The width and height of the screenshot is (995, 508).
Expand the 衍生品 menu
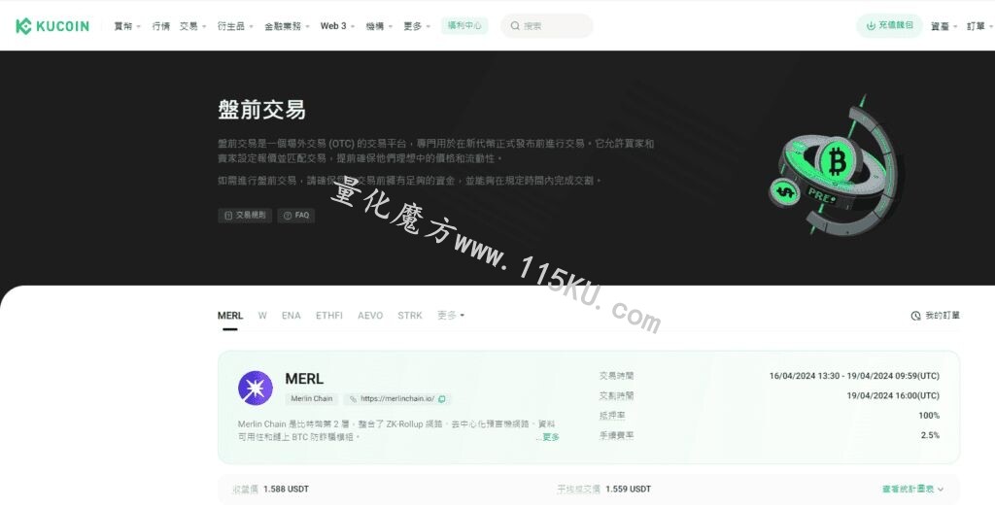coord(235,26)
